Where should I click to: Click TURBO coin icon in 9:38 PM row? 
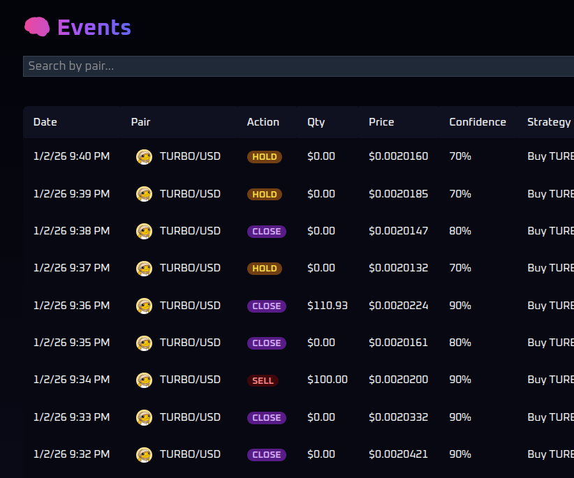(x=144, y=231)
